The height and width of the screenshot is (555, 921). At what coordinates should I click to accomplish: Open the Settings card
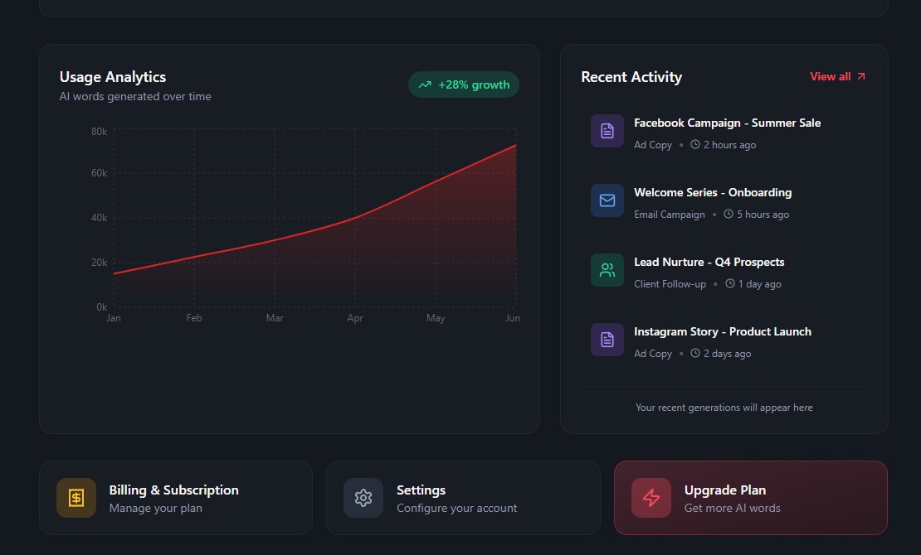(464, 498)
